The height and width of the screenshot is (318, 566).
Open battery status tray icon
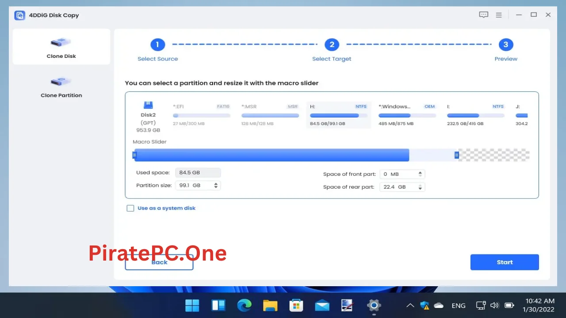[509, 305]
